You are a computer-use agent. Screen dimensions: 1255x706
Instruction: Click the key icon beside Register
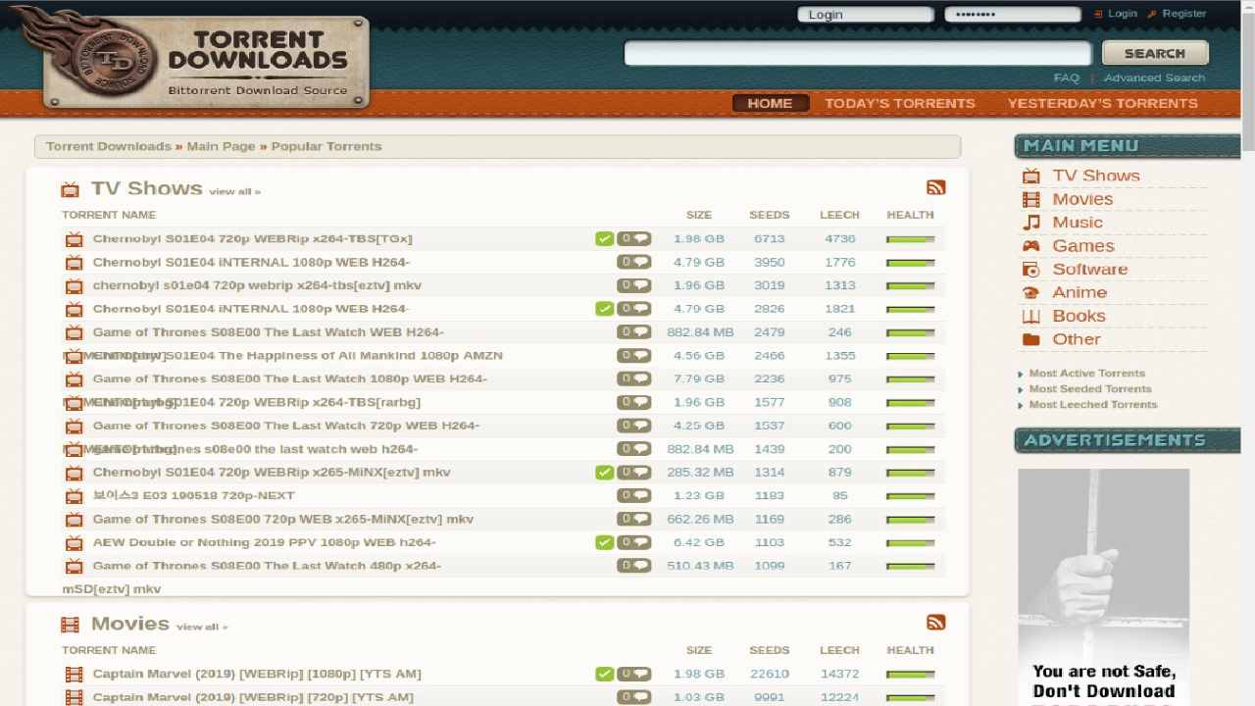[1152, 14]
